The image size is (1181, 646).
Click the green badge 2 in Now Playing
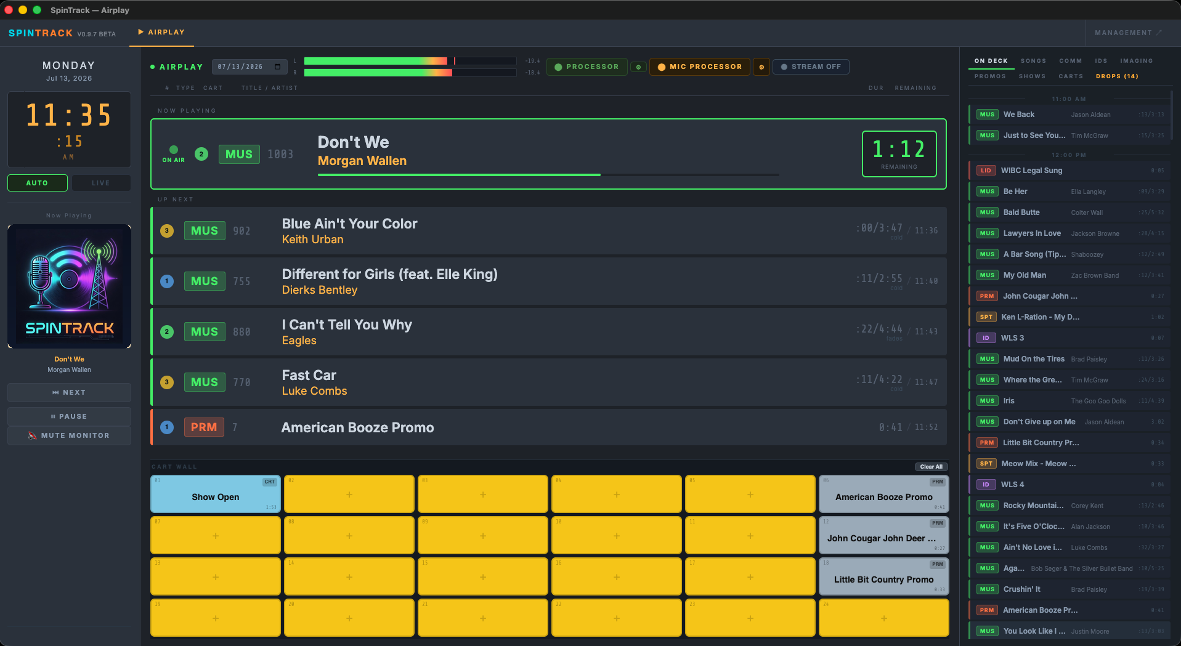point(201,154)
